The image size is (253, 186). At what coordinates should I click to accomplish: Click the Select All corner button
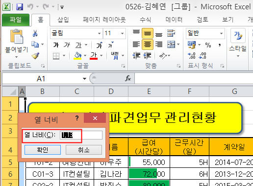click(10, 92)
